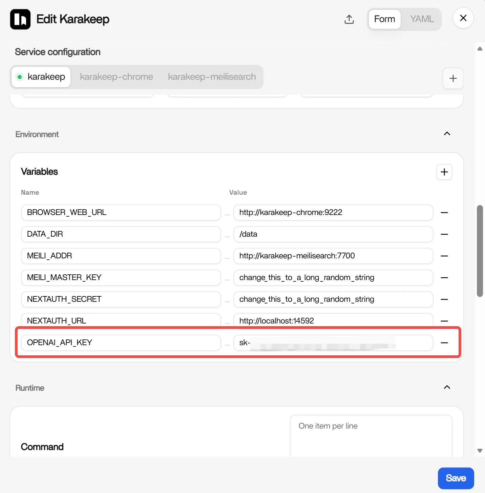485x493 pixels.
Task: Click the Command text area
Action: (371, 436)
